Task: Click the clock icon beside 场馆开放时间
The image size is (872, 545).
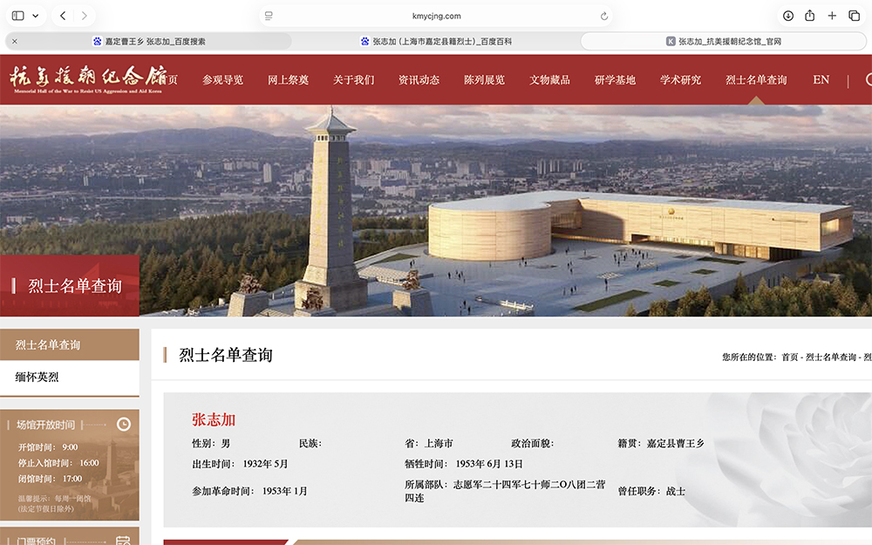Action: coord(124,425)
